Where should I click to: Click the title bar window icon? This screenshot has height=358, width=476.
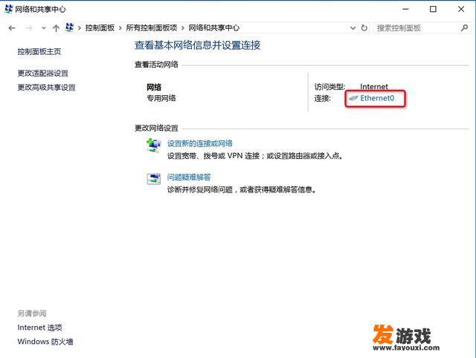(x=8, y=10)
